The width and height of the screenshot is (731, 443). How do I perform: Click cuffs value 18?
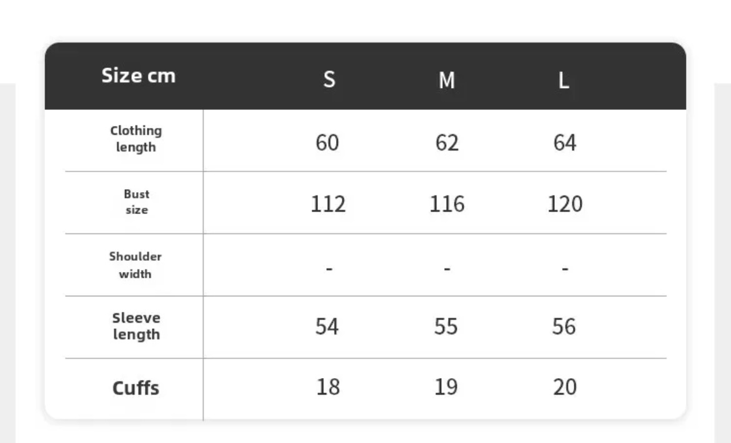tap(327, 387)
